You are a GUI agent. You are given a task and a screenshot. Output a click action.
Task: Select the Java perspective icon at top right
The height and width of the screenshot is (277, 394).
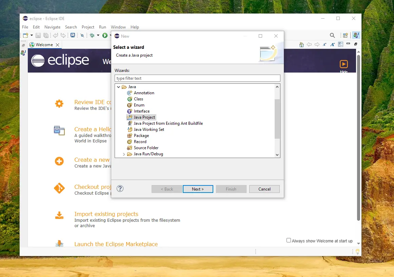(x=356, y=35)
